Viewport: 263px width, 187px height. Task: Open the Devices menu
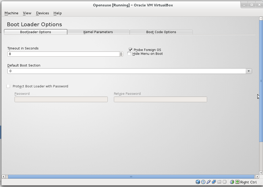[x=42, y=13]
